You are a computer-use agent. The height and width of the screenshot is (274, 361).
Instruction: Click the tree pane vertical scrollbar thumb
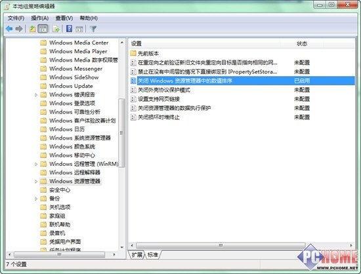[x=121, y=133]
